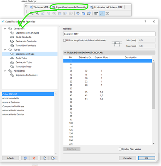The height and width of the screenshot is (166, 161).
Task: Select Derivación Tubo in tree
Action: click(x=24, y=62)
